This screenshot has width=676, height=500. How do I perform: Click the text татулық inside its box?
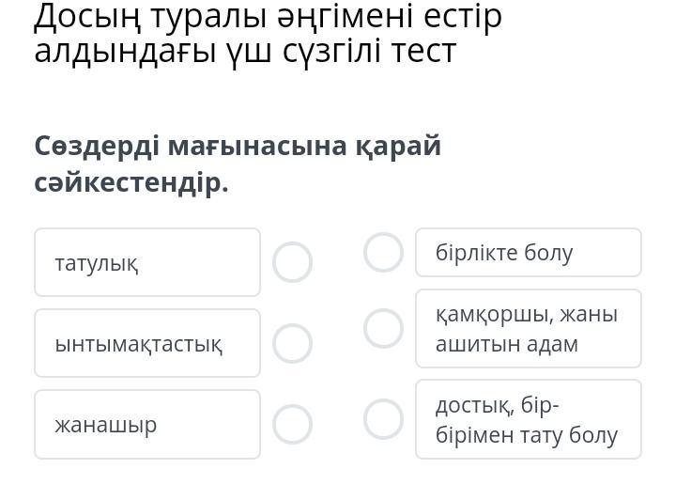coord(97,263)
